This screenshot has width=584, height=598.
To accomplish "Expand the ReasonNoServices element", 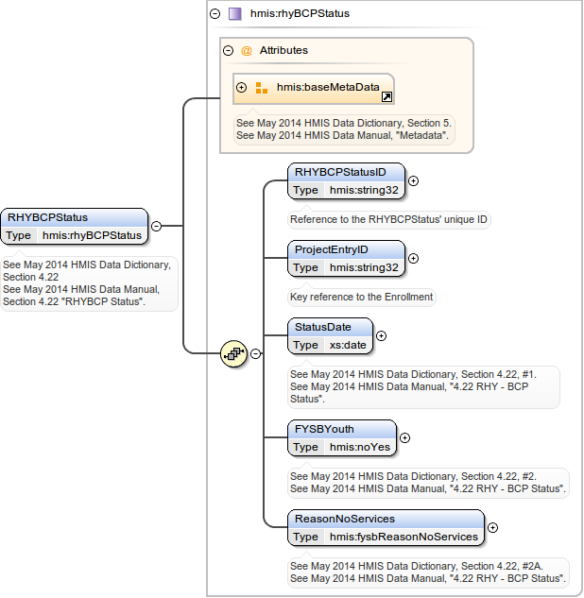I will click(492, 527).
